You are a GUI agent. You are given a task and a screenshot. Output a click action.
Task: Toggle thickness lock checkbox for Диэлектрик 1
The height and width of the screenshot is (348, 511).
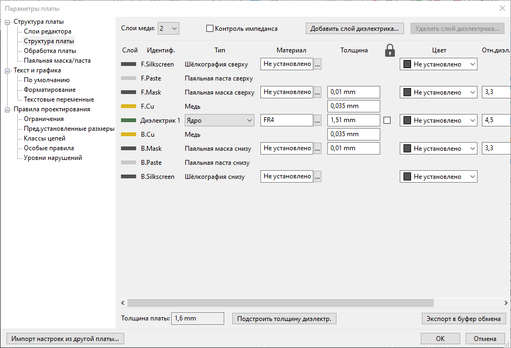[387, 121]
